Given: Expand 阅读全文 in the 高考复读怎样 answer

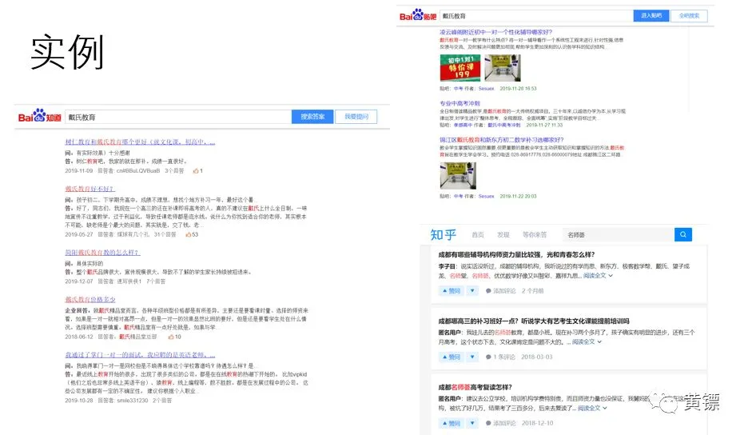Looking at the screenshot, I should (x=592, y=408).
